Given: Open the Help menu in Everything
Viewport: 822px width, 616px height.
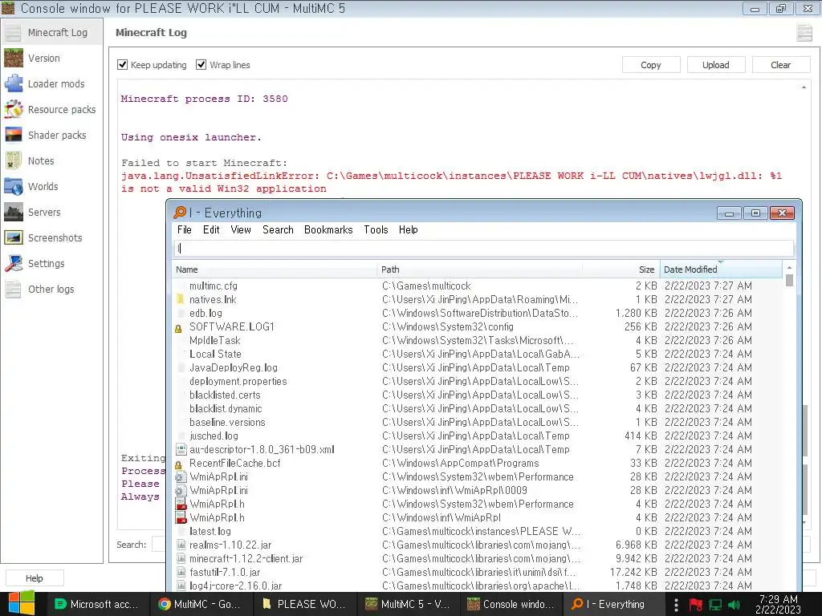Looking at the screenshot, I should tap(409, 229).
